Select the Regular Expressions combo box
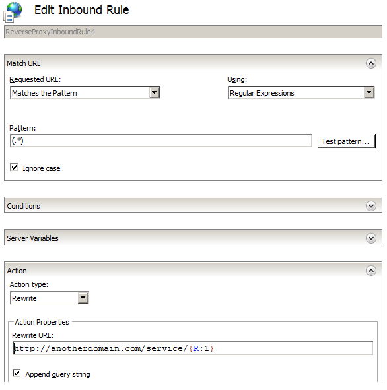 point(301,93)
